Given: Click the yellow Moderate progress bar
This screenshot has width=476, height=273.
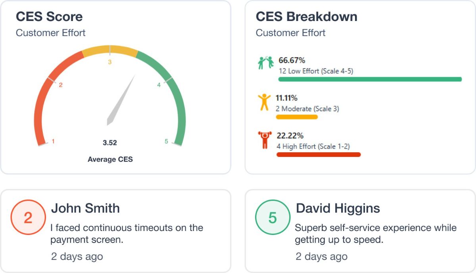Looking at the screenshot, I should click(x=297, y=117).
